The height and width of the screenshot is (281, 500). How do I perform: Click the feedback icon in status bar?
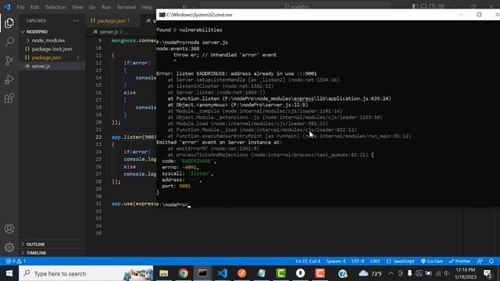(480, 261)
